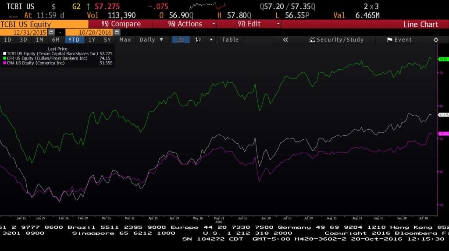Click the Line Chart title label
This screenshot has height=251, width=449.
(x=420, y=25)
